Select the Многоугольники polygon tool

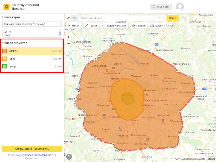[x=115, y=26]
